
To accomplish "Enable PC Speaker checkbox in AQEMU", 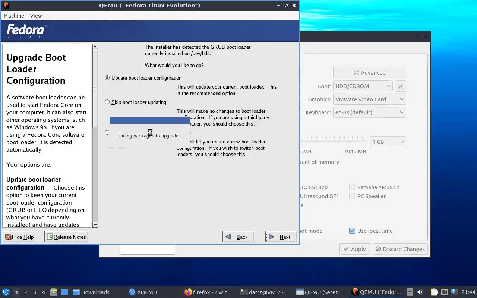I will pyautogui.click(x=352, y=196).
